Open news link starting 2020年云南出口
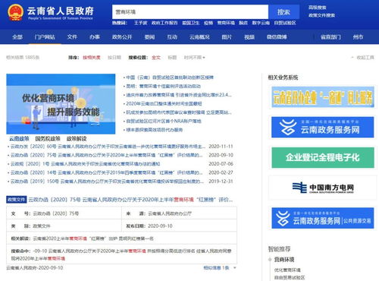Image resolution: width=379 pixels, height=281 pixels. (164, 103)
